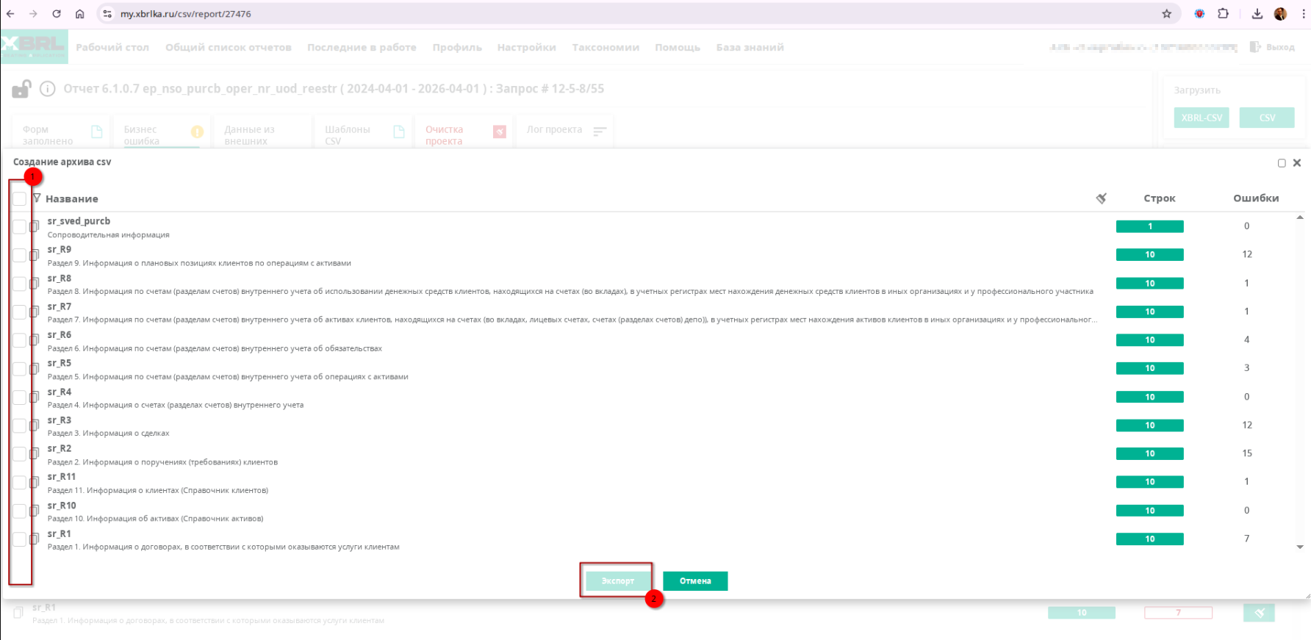Toggle the select-all checkbox in header
This screenshot has width=1311, height=640.
tap(19, 199)
